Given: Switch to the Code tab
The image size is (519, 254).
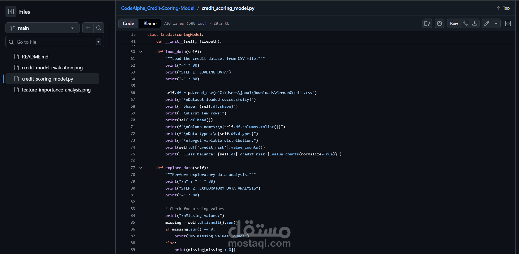Looking at the screenshot, I should [x=129, y=23].
